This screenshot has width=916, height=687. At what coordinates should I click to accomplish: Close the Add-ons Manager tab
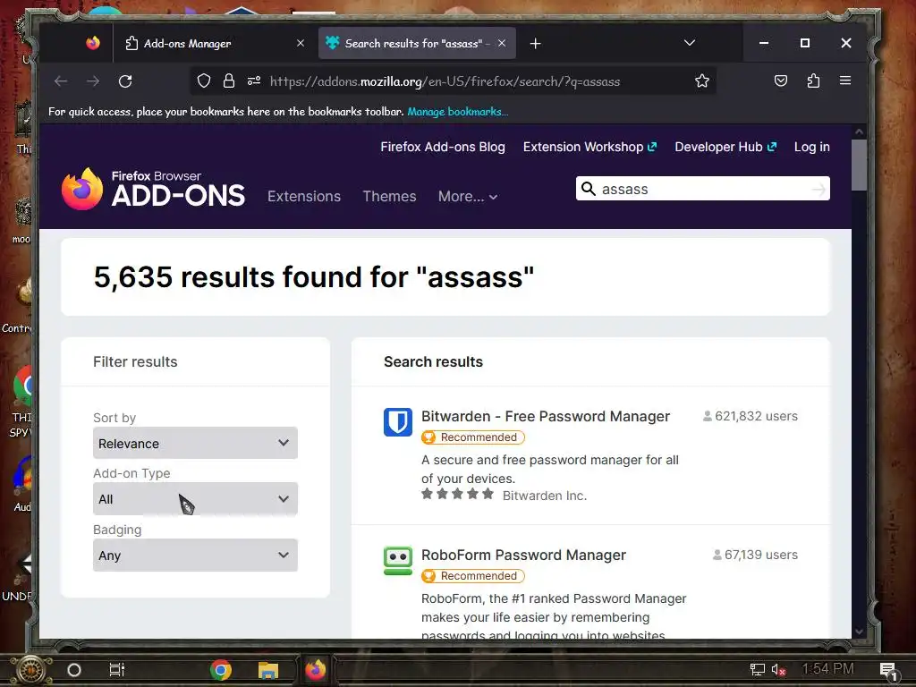click(x=301, y=43)
